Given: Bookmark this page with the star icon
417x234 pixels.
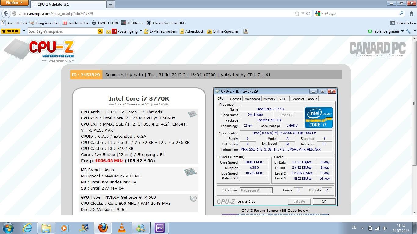Looking at the screenshot, I should point(297,13).
